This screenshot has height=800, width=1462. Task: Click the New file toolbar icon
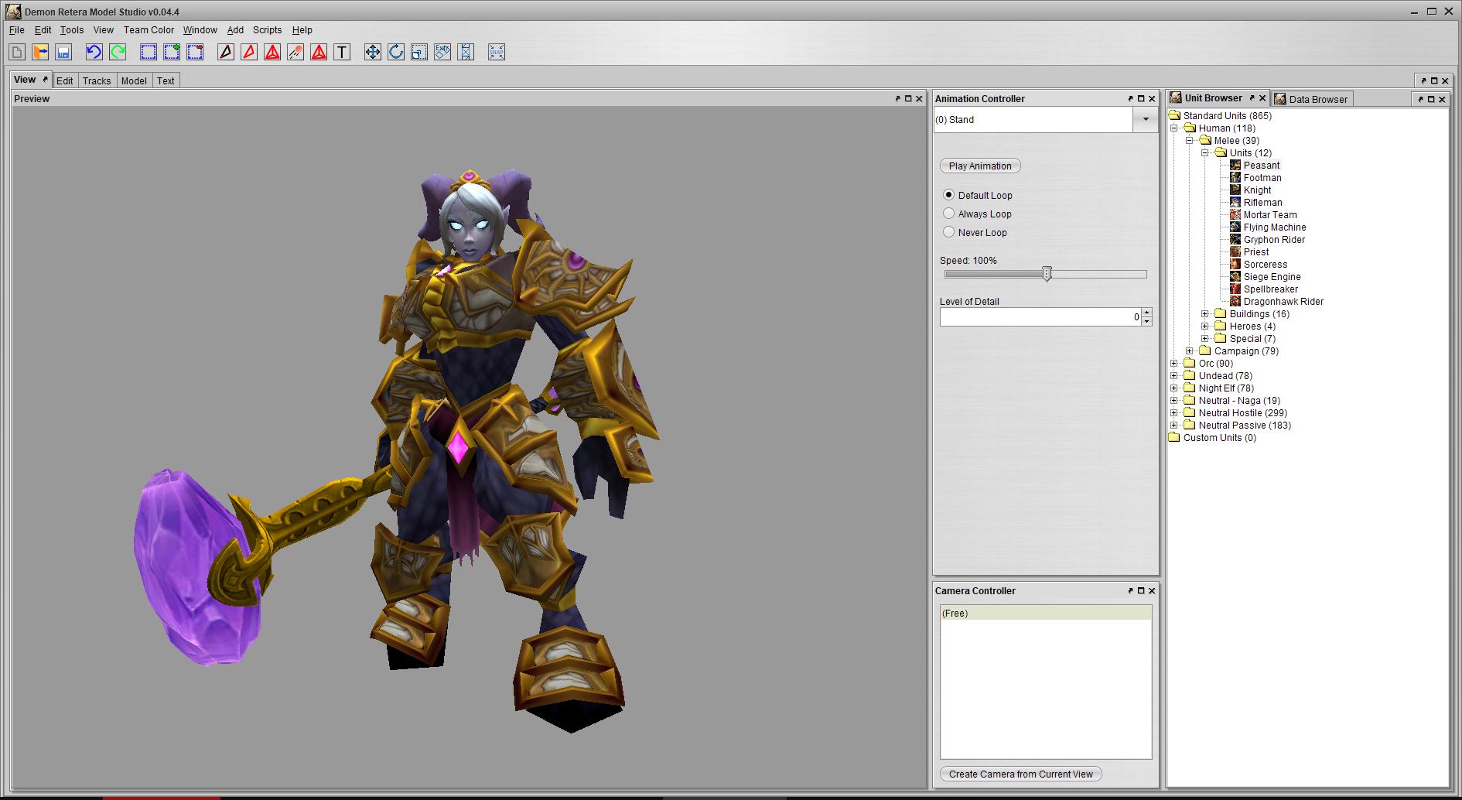coord(17,52)
